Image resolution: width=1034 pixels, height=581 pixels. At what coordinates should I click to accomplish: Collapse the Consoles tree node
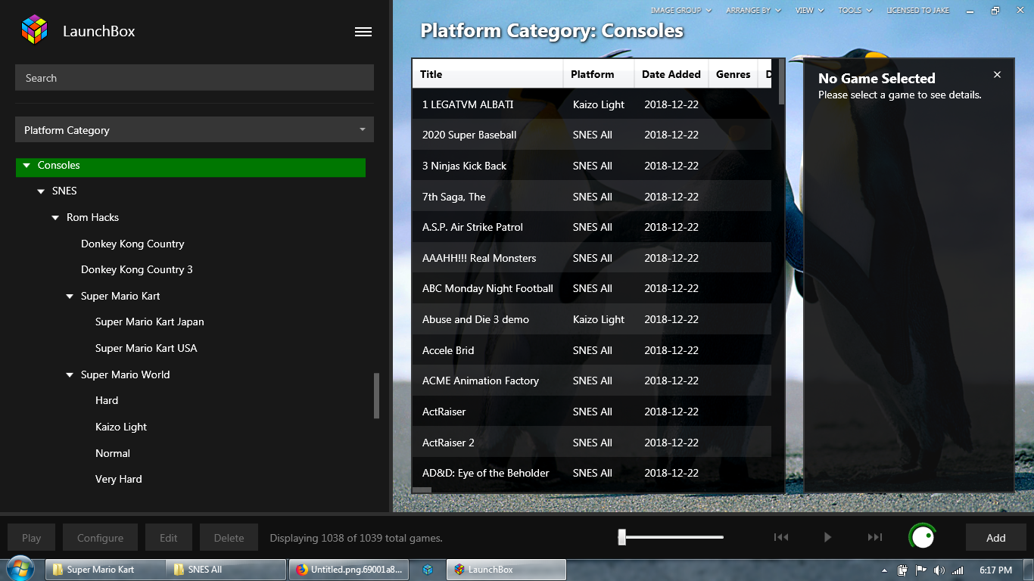click(26, 165)
